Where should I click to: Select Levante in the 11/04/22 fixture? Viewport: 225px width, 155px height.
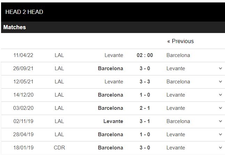coord(114,55)
